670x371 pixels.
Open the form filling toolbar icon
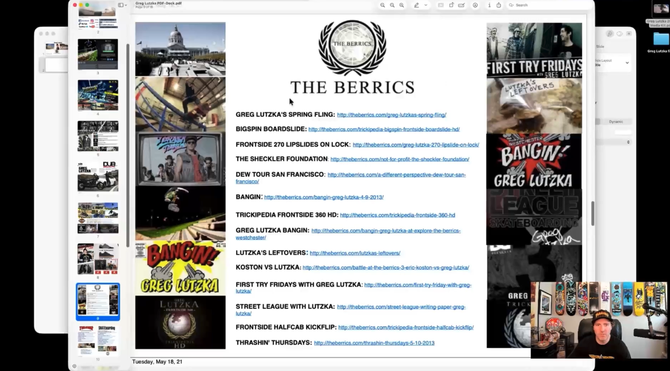[x=462, y=5]
